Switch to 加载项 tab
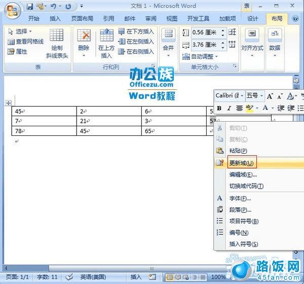This screenshot has width=304, height=284. point(227,19)
